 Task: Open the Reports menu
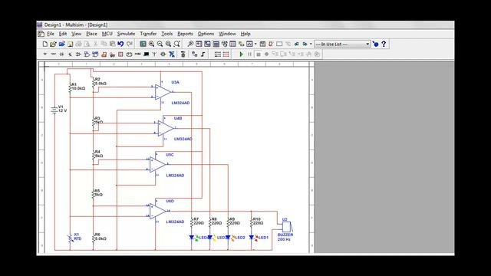[x=185, y=34]
